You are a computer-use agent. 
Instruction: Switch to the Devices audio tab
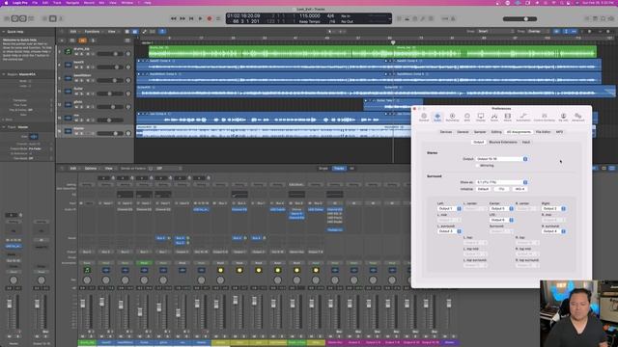[446, 132]
